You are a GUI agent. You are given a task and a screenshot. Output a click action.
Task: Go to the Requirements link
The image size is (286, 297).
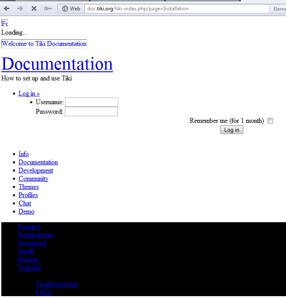coord(36,235)
